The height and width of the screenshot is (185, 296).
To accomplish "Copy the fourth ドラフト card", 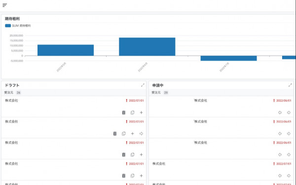I will click(x=132, y=176).
